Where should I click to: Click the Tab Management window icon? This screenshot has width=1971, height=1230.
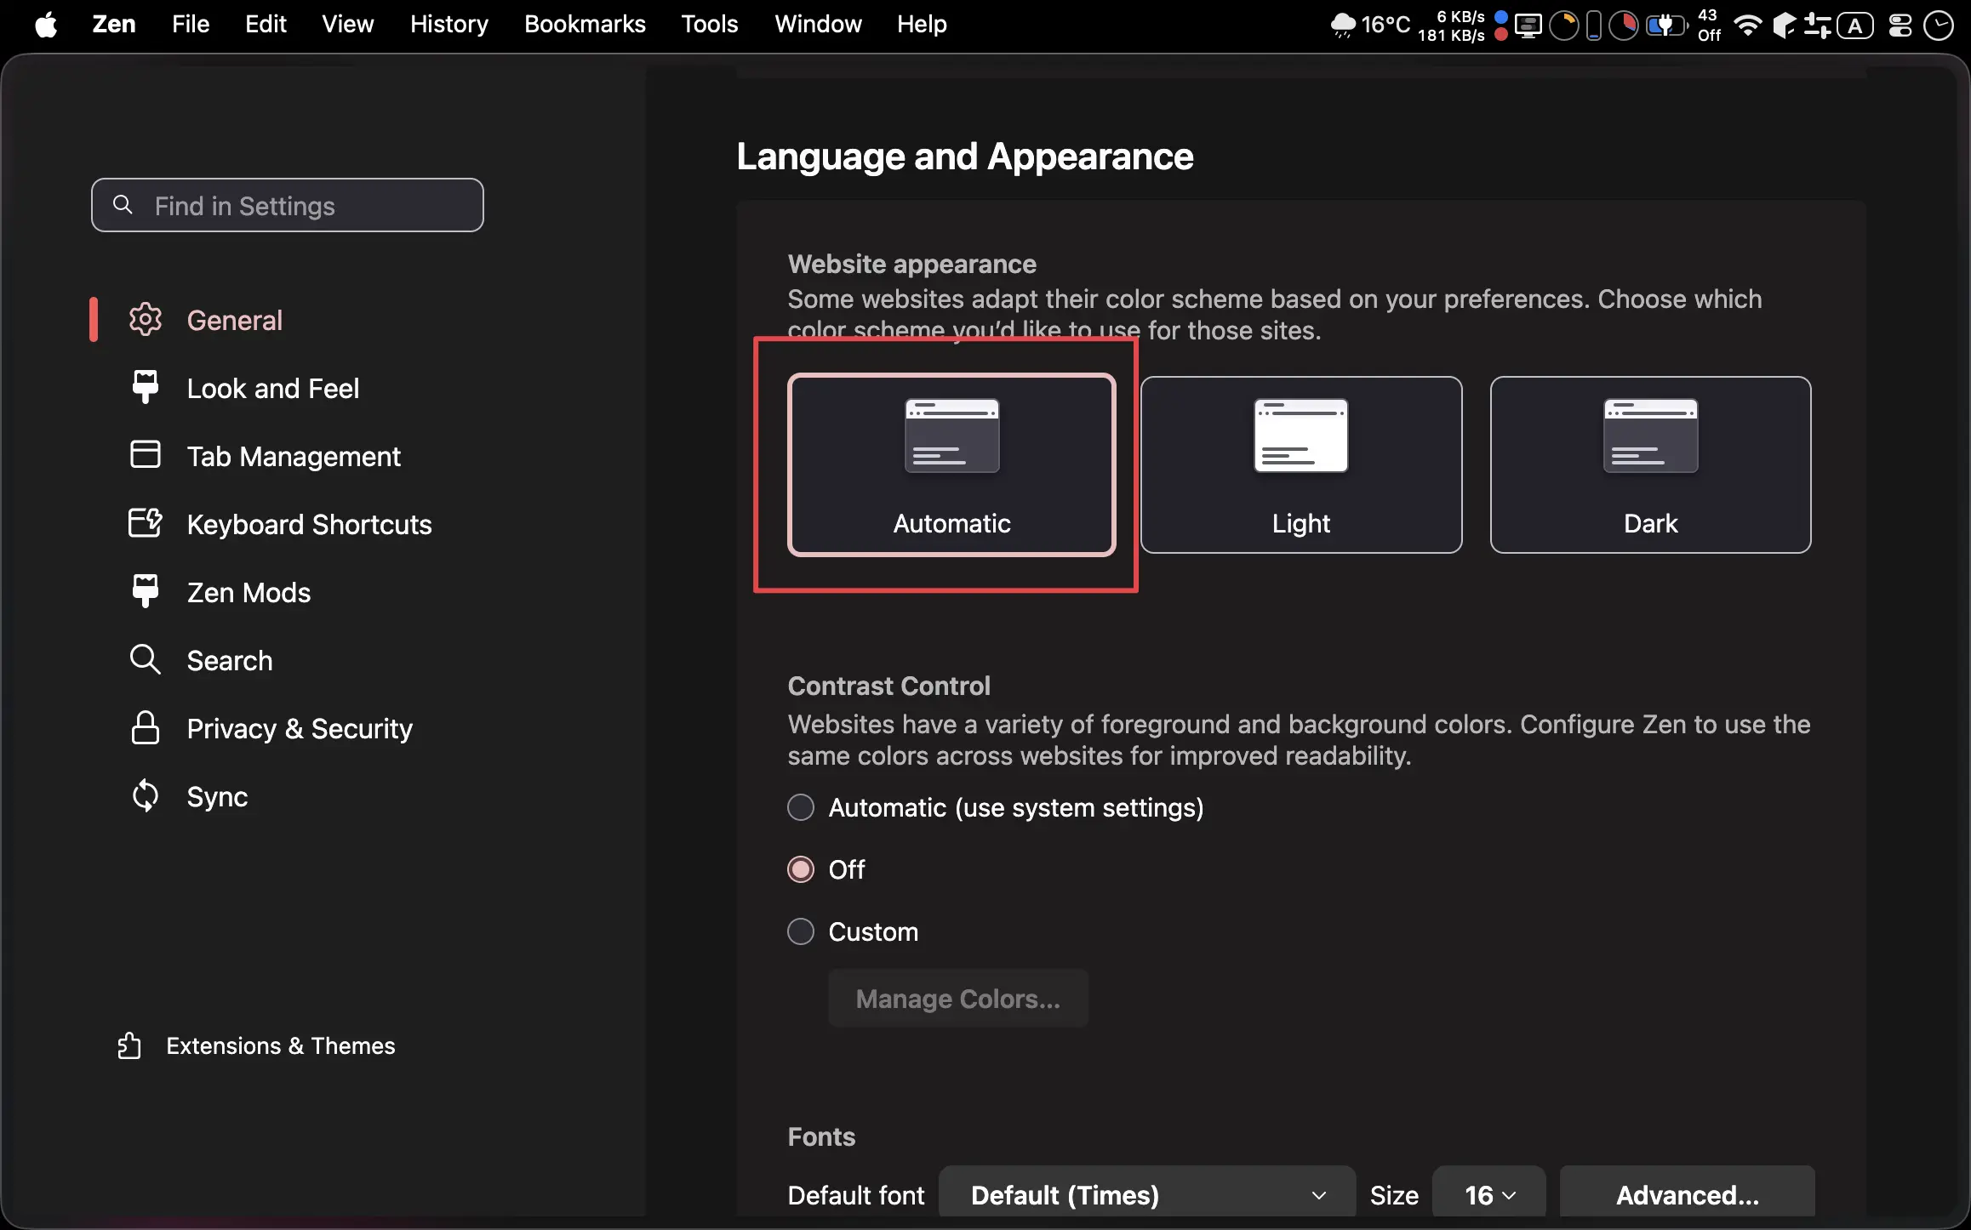click(145, 455)
